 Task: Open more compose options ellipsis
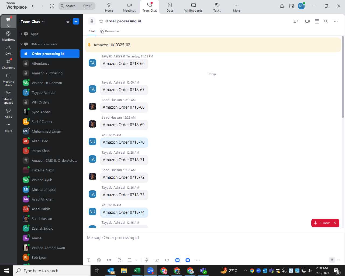pyautogui.click(x=198, y=260)
